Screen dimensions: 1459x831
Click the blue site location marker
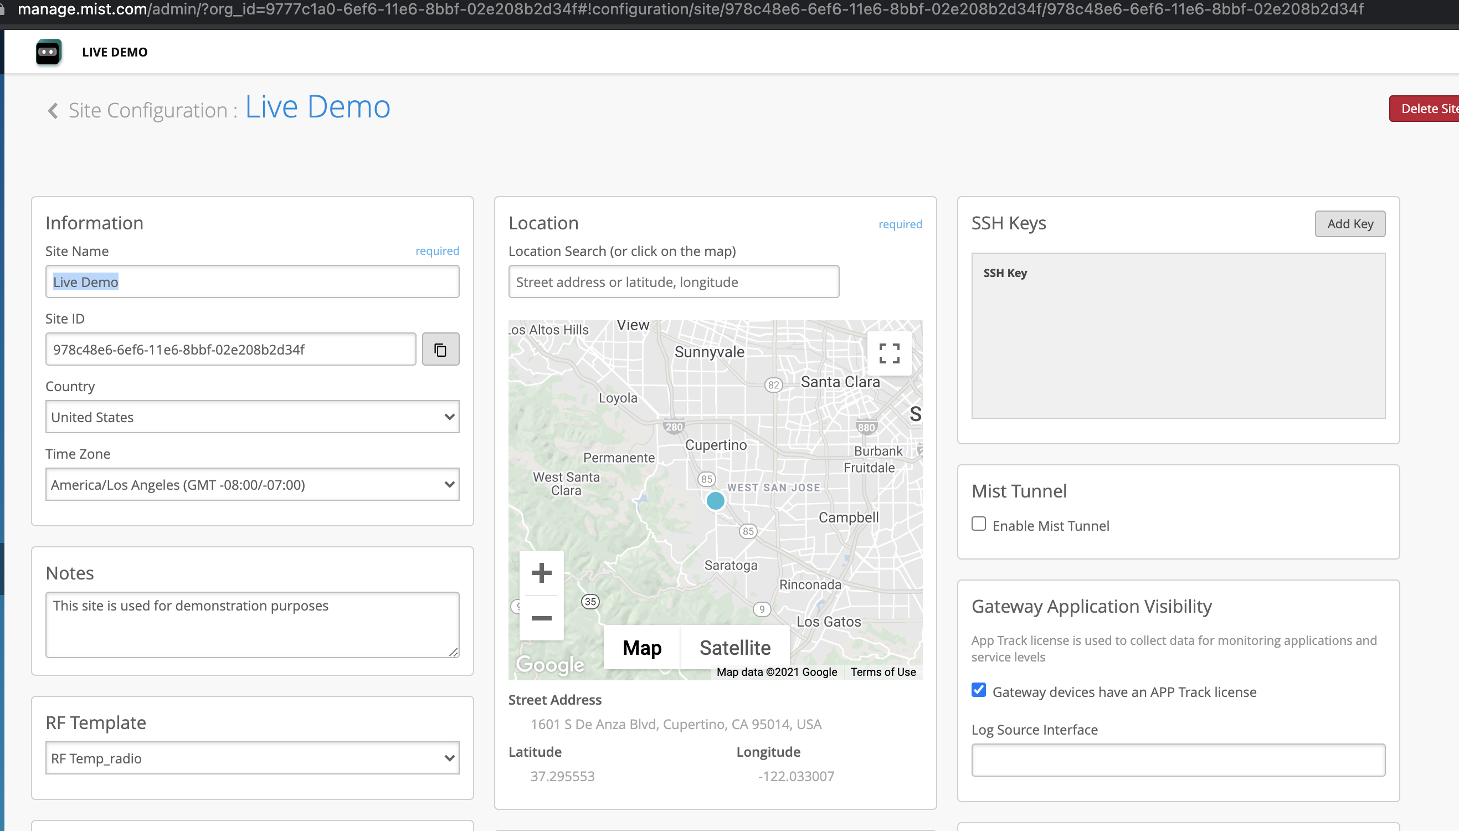click(715, 501)
